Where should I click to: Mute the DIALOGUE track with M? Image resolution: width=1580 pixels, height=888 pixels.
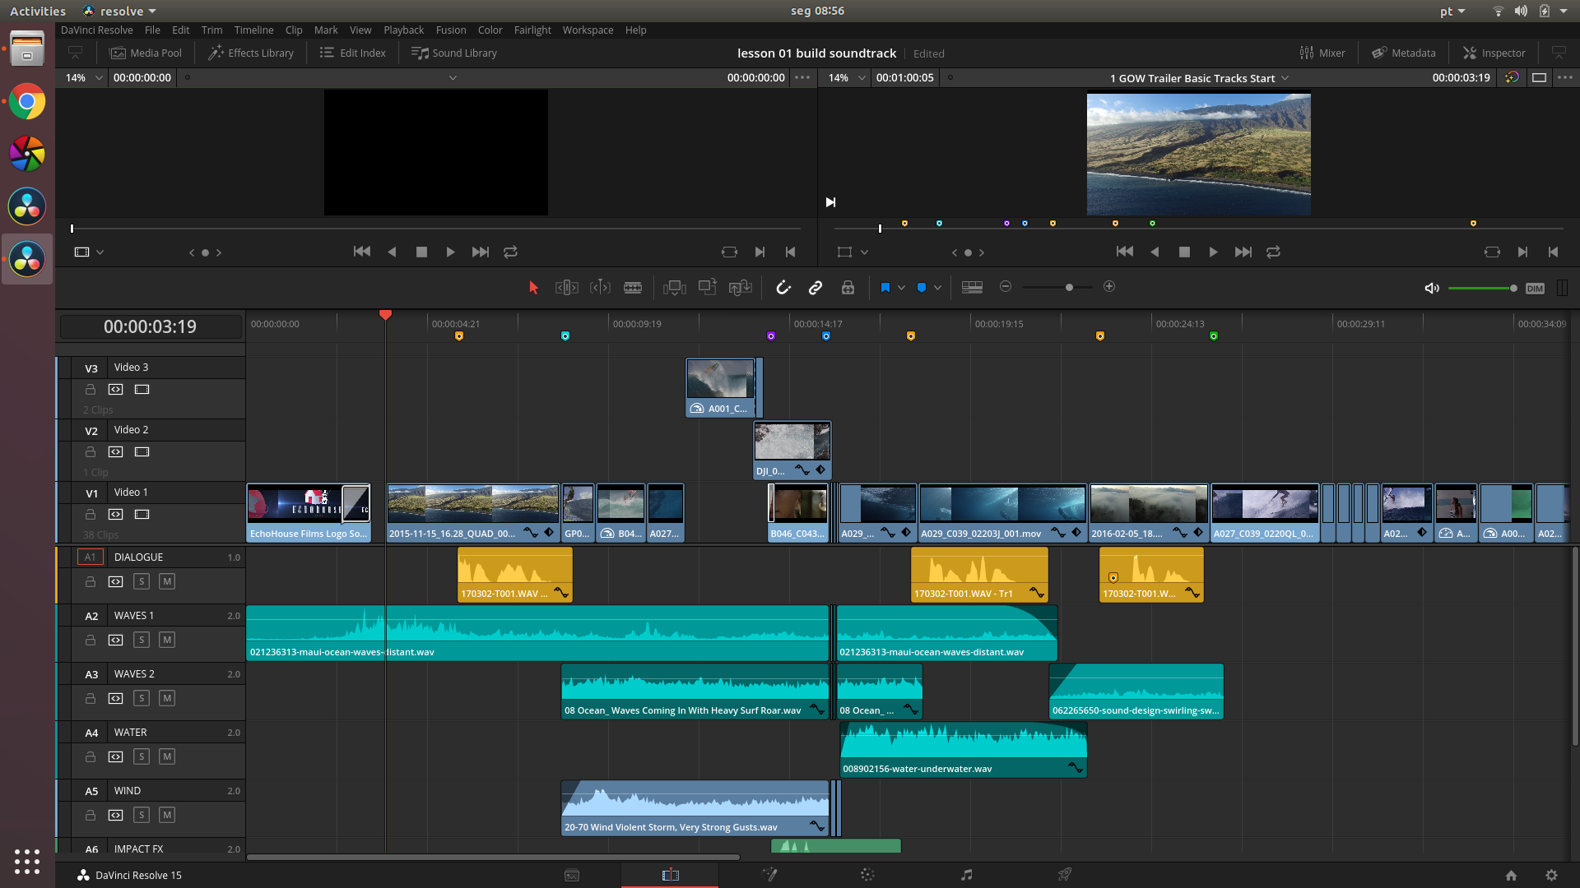[x=167, y=581]
